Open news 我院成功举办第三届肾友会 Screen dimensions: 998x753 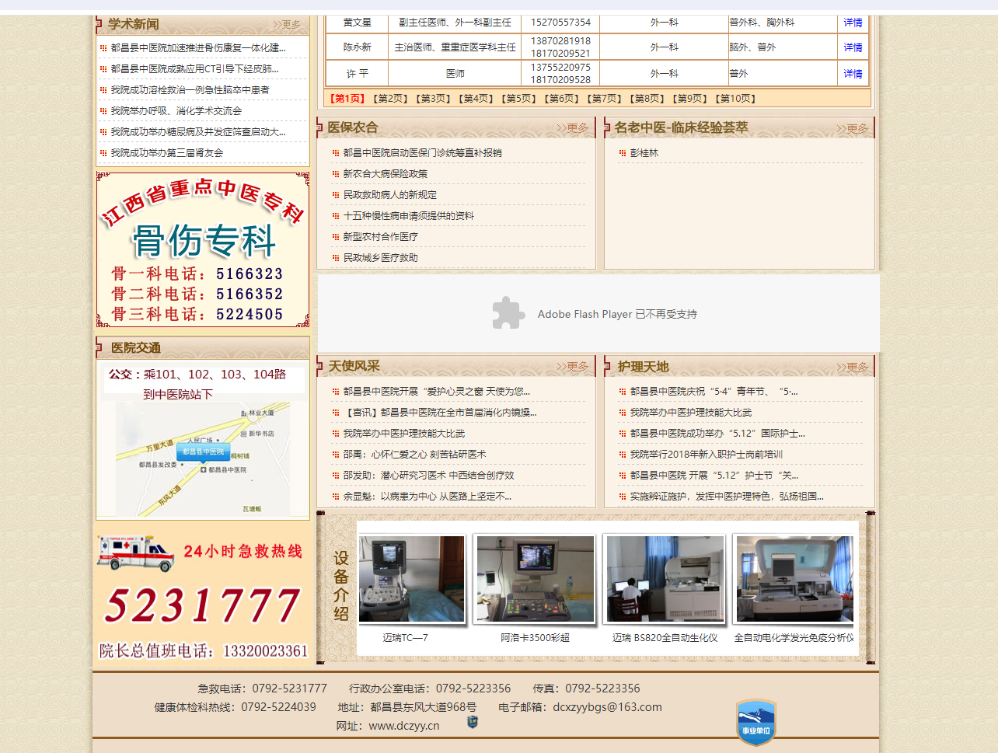tap(166, 153)
